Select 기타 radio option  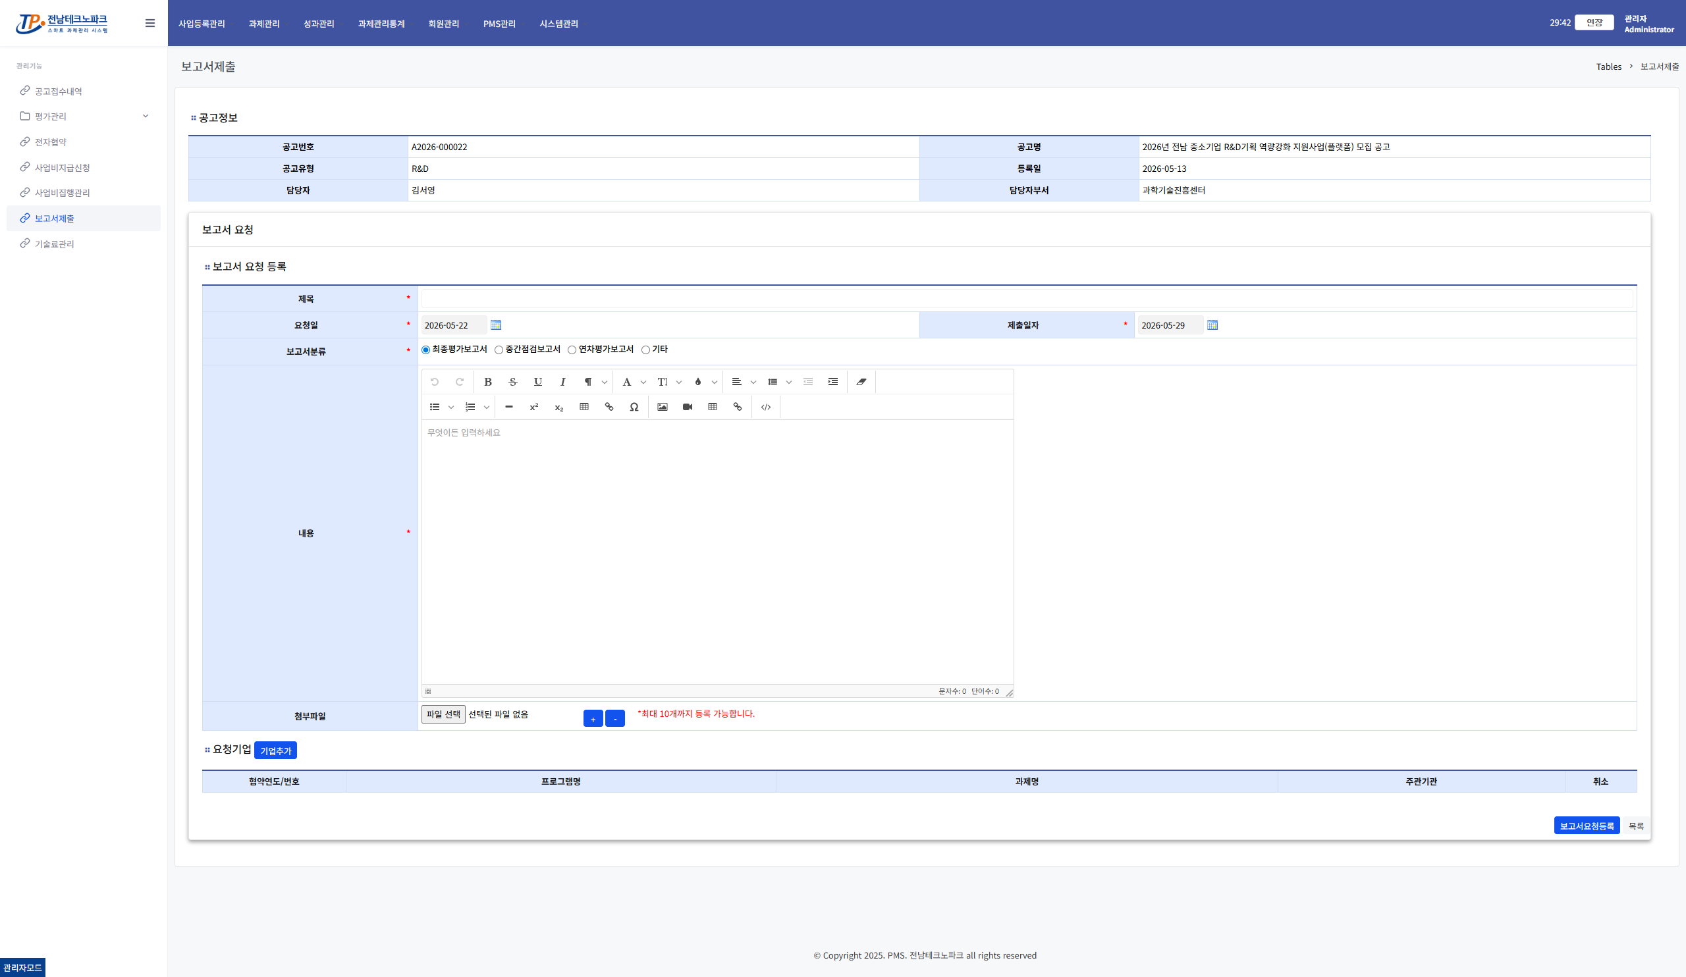(645, 350)
